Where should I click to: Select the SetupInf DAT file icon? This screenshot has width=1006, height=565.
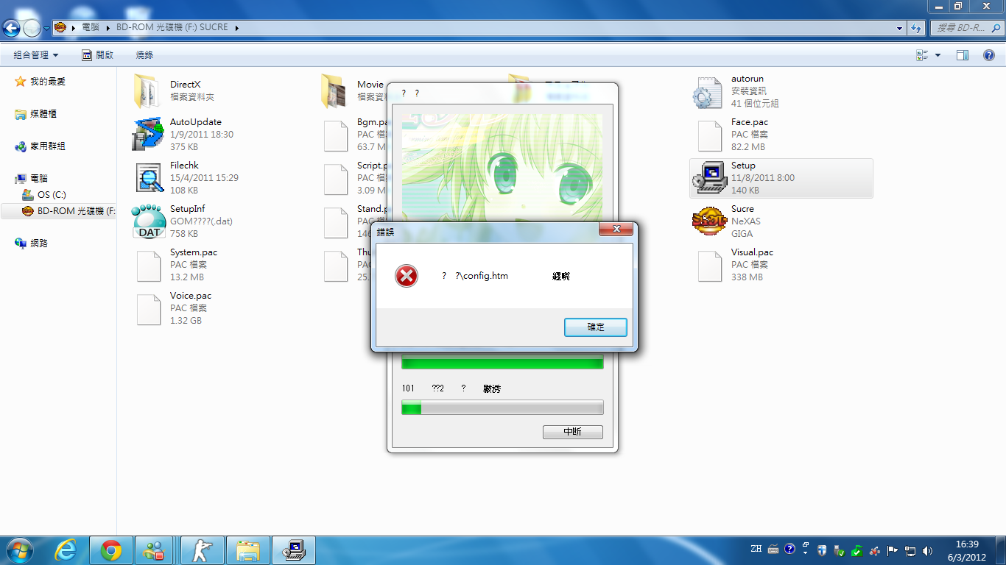[x=149, y=221]
